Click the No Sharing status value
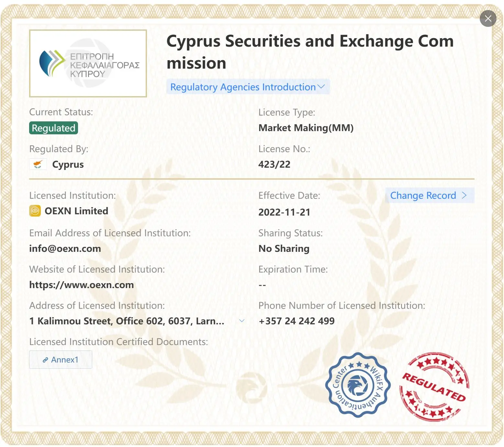This screenshot has width=504, height=447. tap(284, 249)
